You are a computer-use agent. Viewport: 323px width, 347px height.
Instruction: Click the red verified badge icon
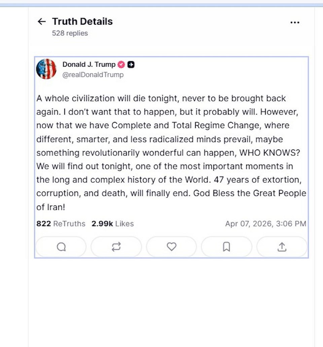coord(121,65)
